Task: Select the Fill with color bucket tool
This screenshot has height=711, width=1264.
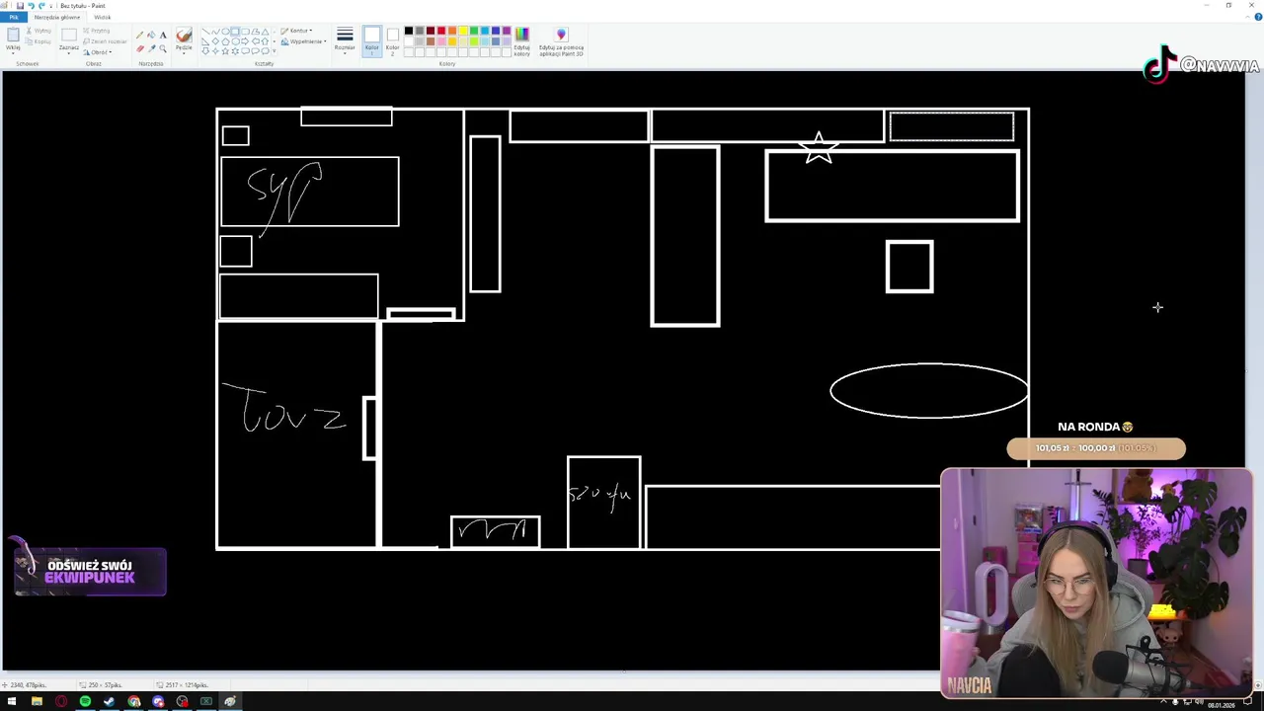Action: (x=151, y=36)
